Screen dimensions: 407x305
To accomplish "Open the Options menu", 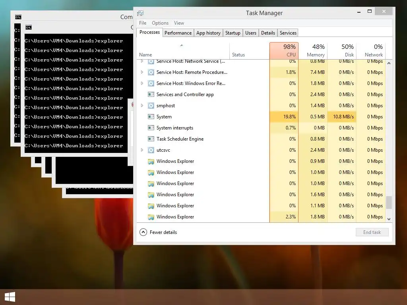I will (x=160, y=23).
